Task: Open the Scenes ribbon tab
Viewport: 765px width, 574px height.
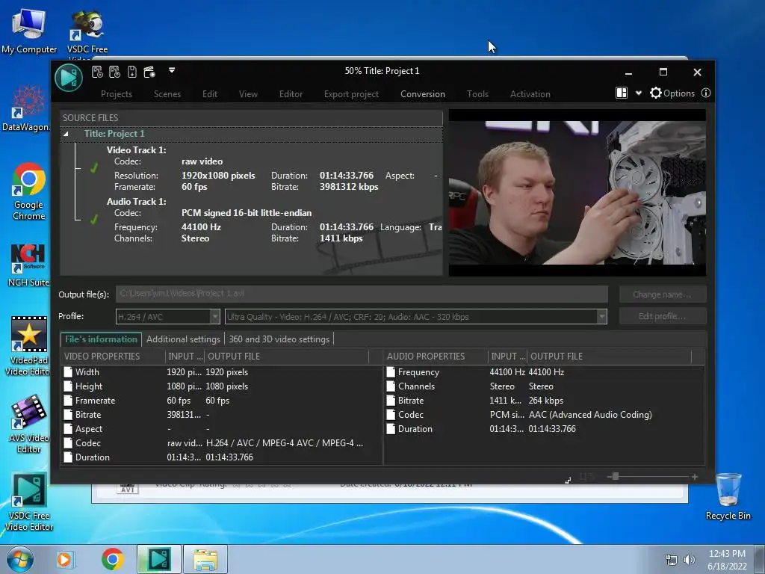Action: tap(167, 93)
